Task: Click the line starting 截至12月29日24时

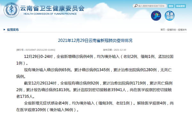Action: (x=98, y=83)
